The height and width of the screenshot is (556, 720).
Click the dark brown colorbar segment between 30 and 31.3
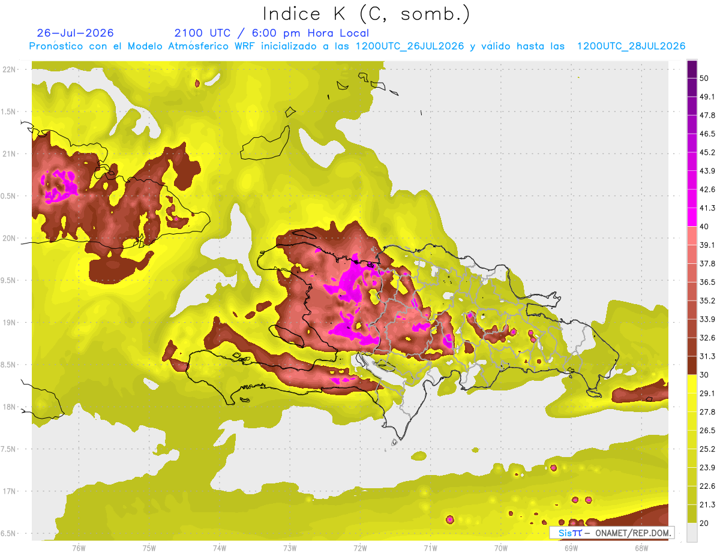tap(692, 366)
